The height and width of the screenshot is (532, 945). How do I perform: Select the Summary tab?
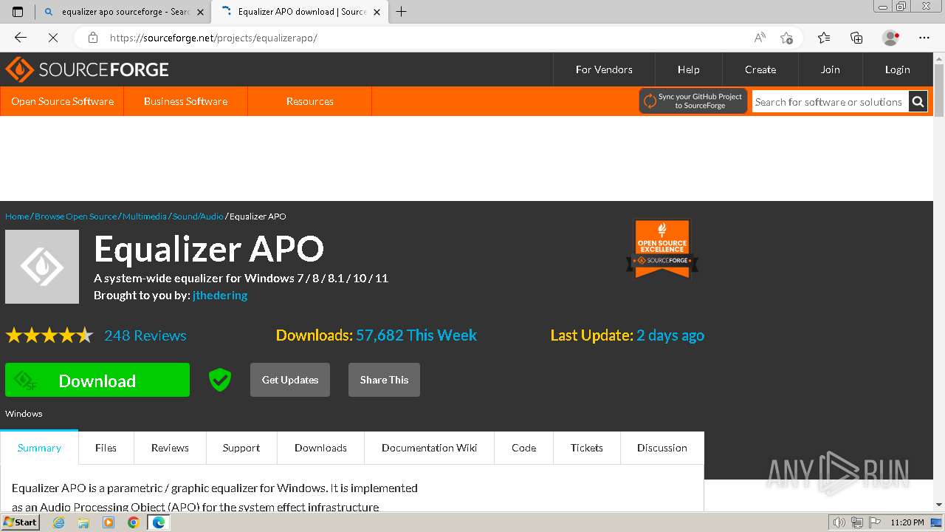point(39,448)
